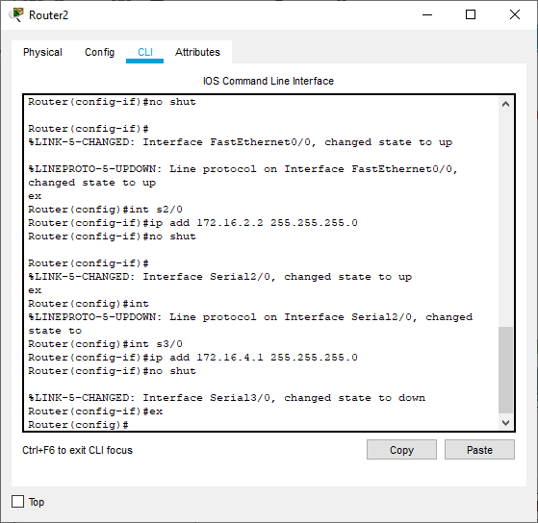Screen dimensions: 538x523
Task: Copy the CLI output with Copy button
Action: pyautogui.click(x=401, y=450)
